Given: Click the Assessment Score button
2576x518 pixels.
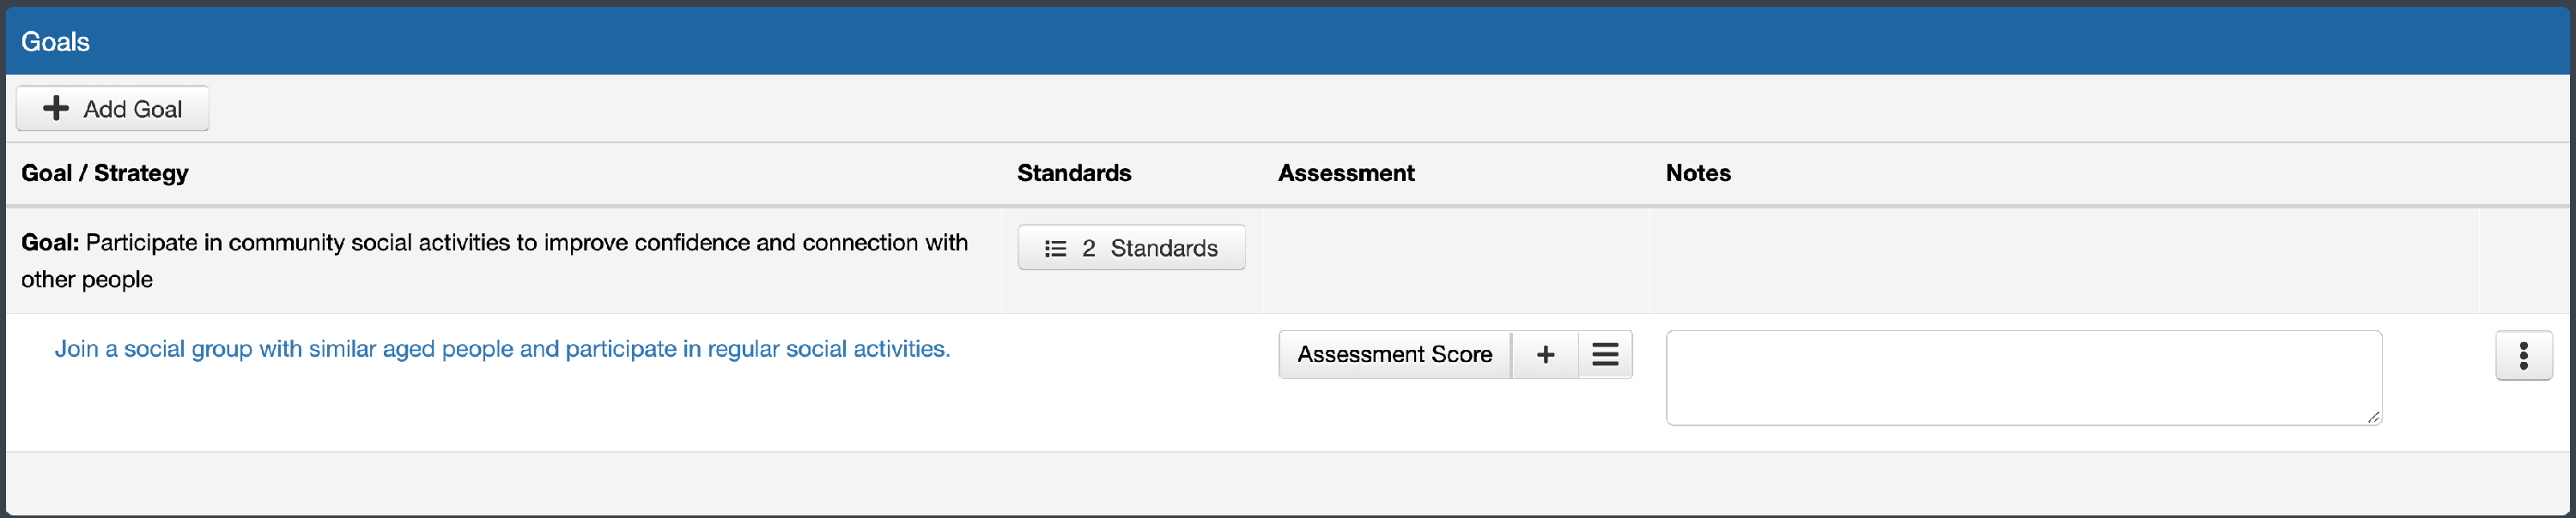Looking at the screenshot, I should coord(1394,354).
